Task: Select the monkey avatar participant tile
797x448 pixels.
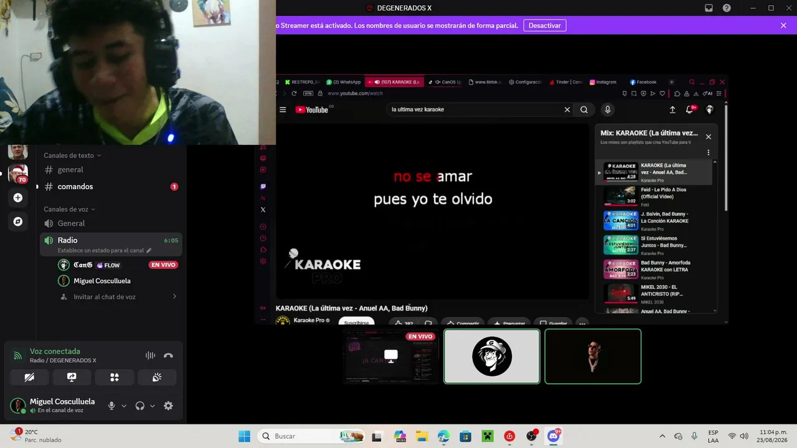Action: (x=492, y=357)
